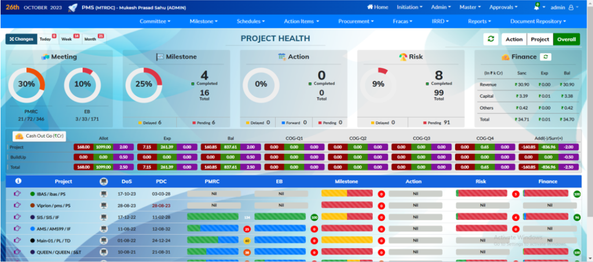Switch to the Overall view toggle
Image resolution: width=593 pixels, height=262 pixels.
click(566, 39)
